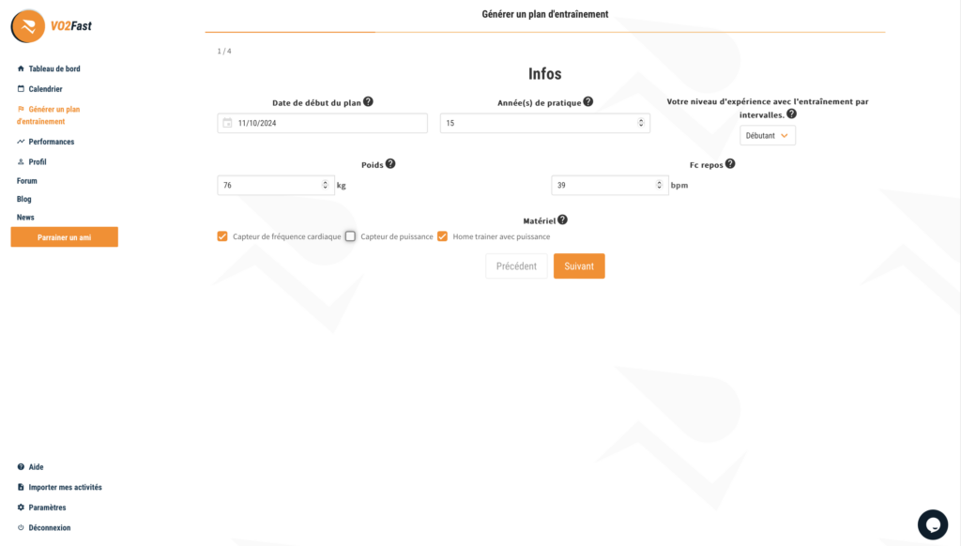Click the Suivant button
The image size is (961, 546).
point(579,266)
